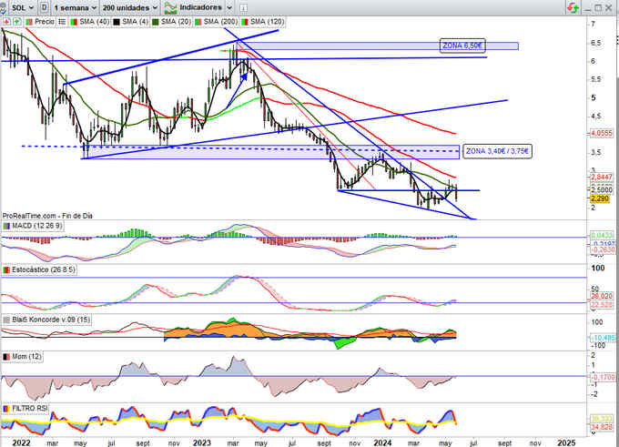Click the MACD (12 26 9) panel label

(36, 226)
